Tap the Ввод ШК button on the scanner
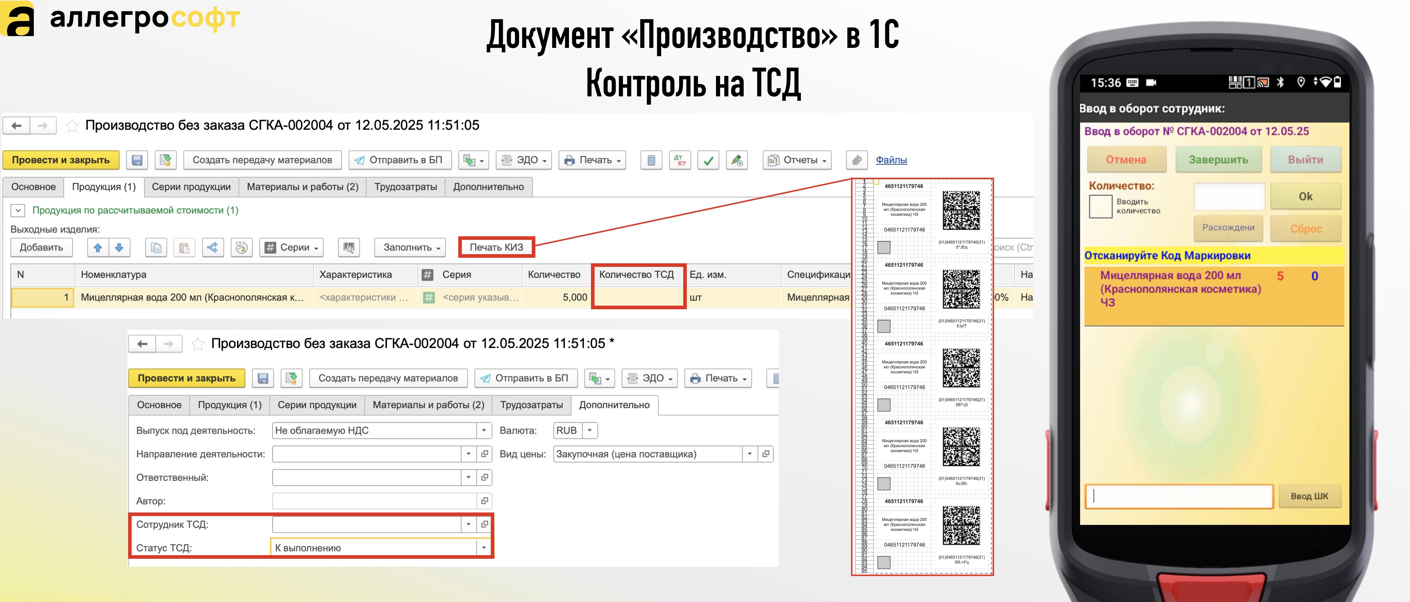This screenshot has width=1410, height=602. [1309, 496]
